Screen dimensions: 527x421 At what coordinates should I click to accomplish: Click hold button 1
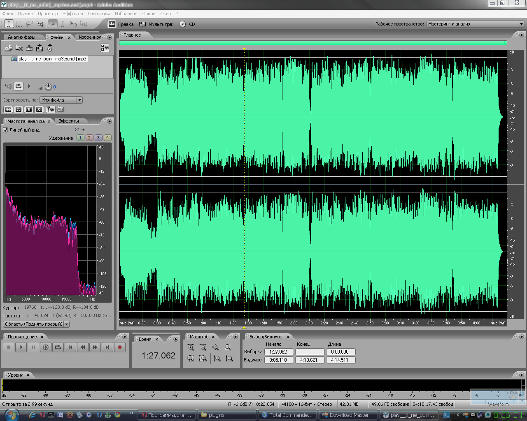tap(80, 138)
